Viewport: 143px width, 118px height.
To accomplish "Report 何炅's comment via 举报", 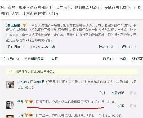I will tap(121, 106).
